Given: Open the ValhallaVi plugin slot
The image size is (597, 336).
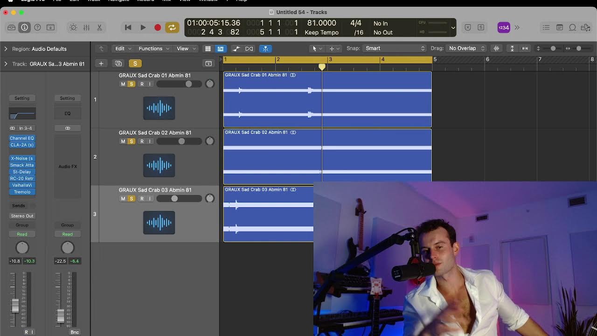Looking at the screenshot, I should coord(22,185).
